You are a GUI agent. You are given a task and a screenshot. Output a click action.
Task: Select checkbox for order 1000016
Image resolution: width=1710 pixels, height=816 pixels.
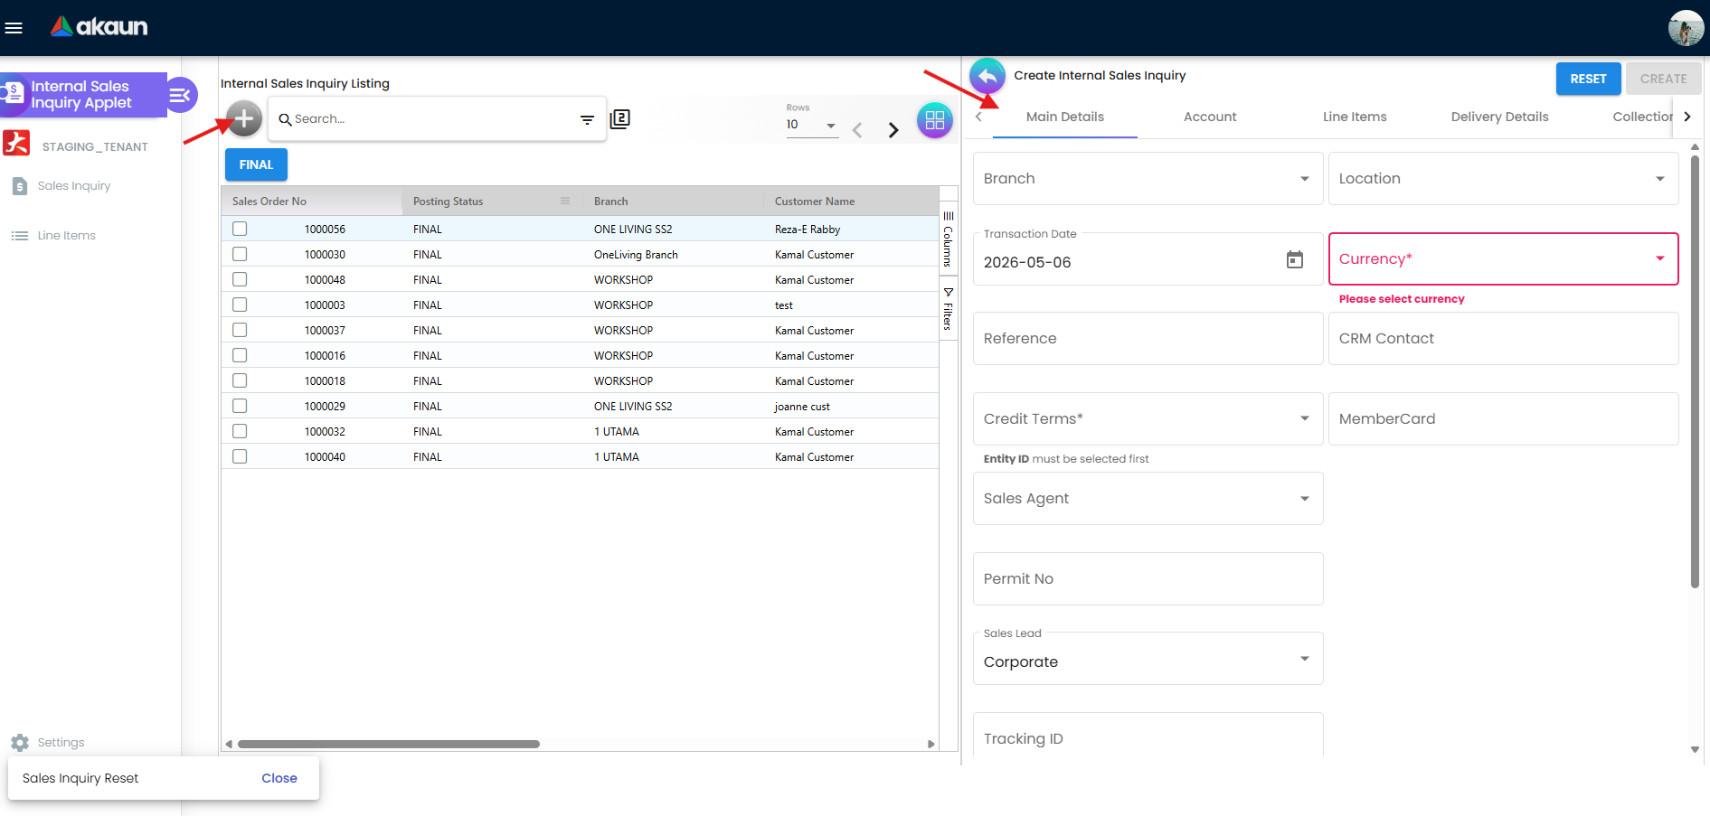[x=240, y=355]
